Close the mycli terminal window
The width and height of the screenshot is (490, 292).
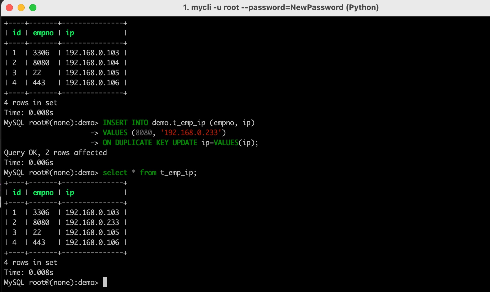tap(9, 8)
